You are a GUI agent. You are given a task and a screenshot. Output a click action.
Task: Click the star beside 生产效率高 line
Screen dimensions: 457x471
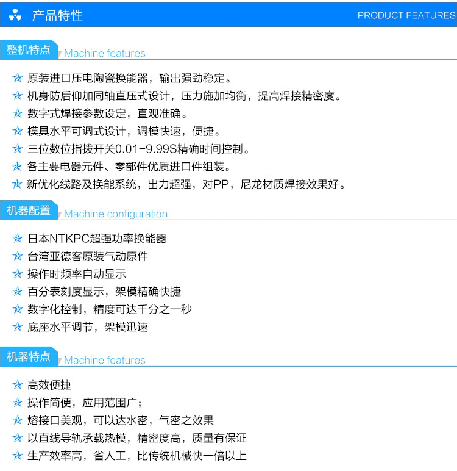18,456
